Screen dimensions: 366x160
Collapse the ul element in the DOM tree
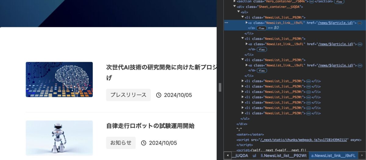239,12
